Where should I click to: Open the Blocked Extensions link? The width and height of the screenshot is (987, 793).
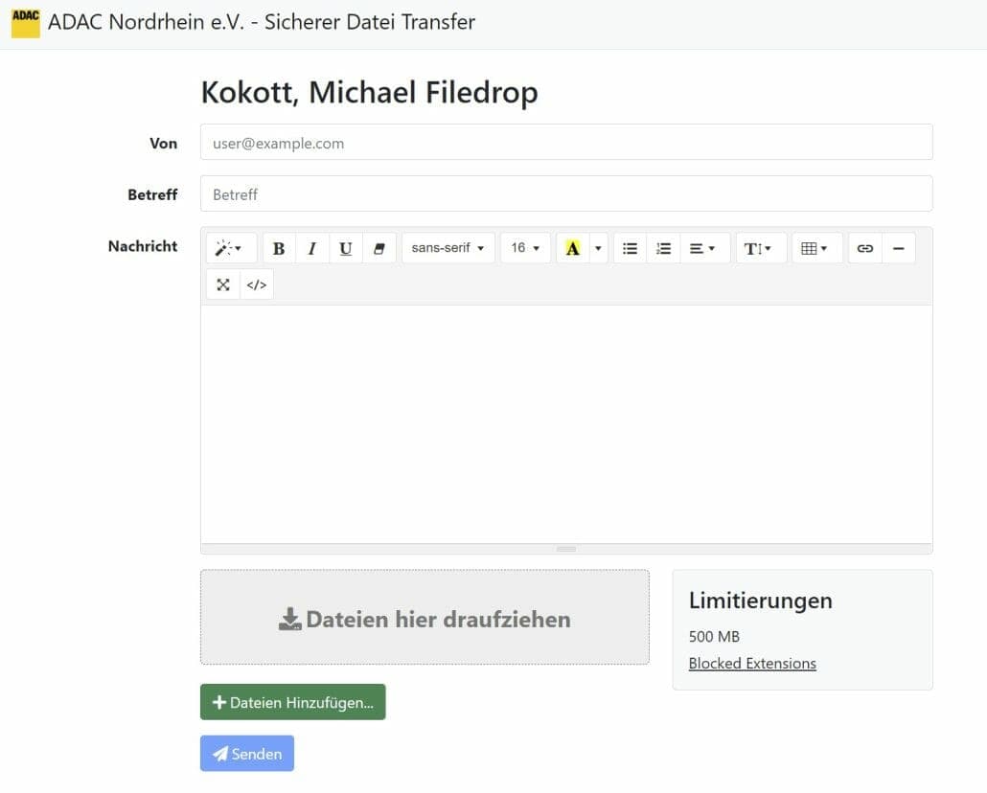pyautogui.click(x=752, y=664)
